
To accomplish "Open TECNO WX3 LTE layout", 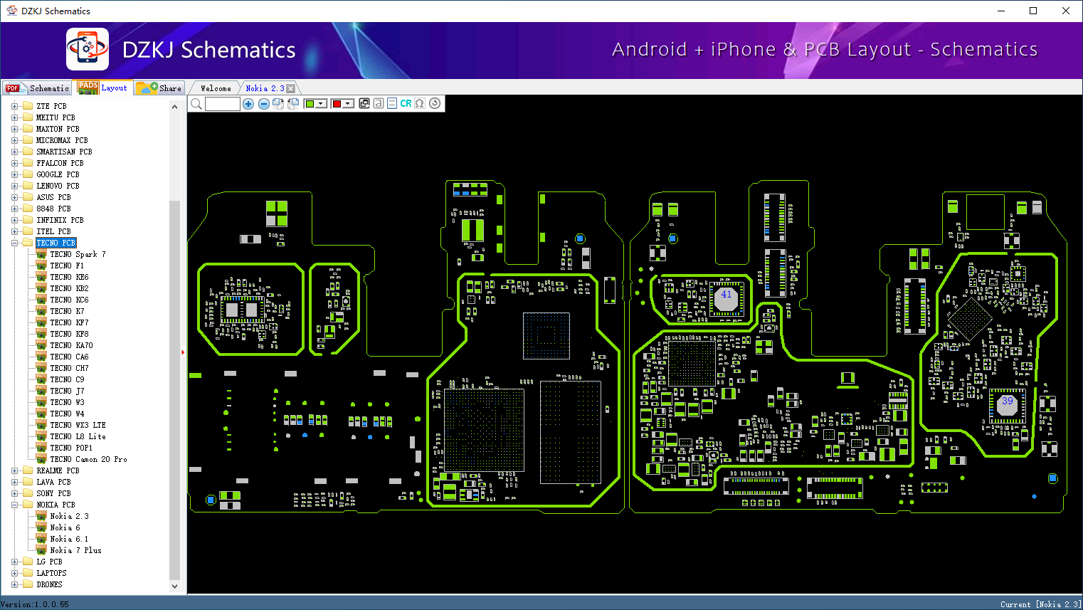I will (x=78, y=425).
